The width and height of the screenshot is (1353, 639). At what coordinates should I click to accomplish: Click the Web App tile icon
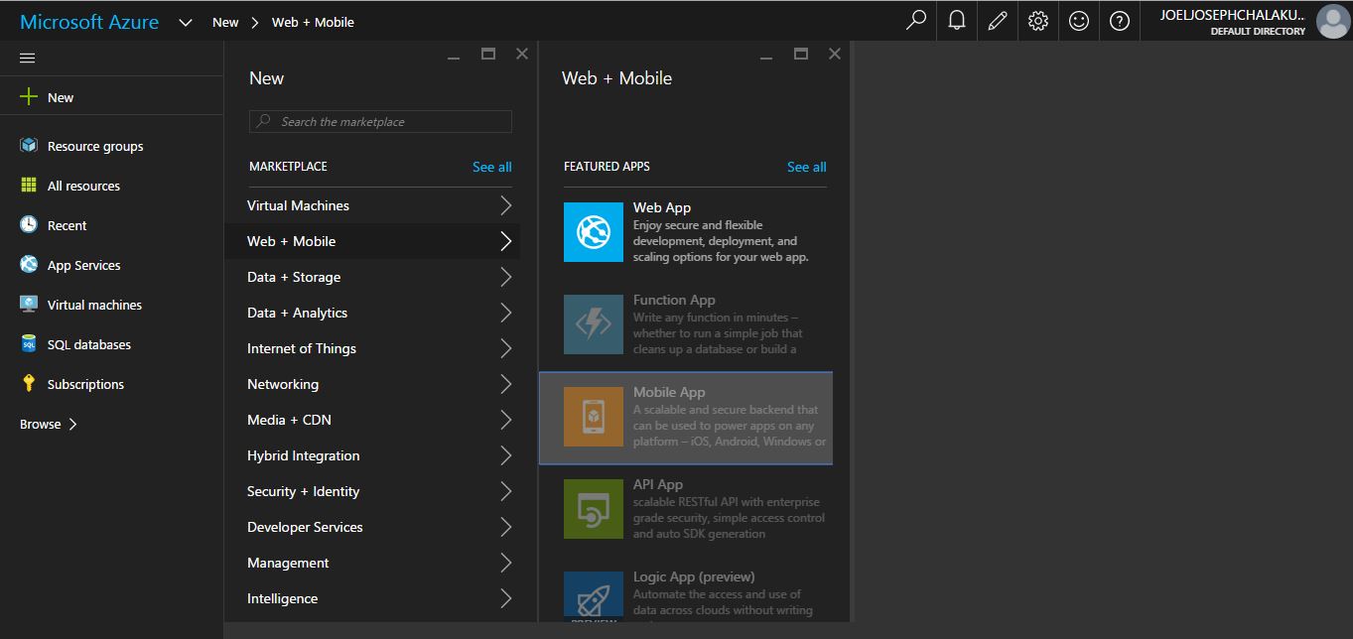click(594, 232)
